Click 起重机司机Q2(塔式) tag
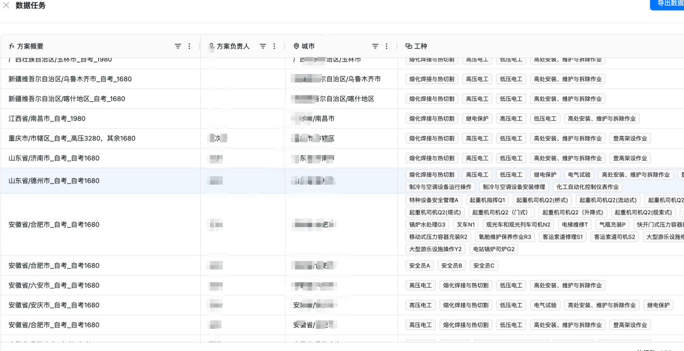684x351 pixels. tap(435, 212)
